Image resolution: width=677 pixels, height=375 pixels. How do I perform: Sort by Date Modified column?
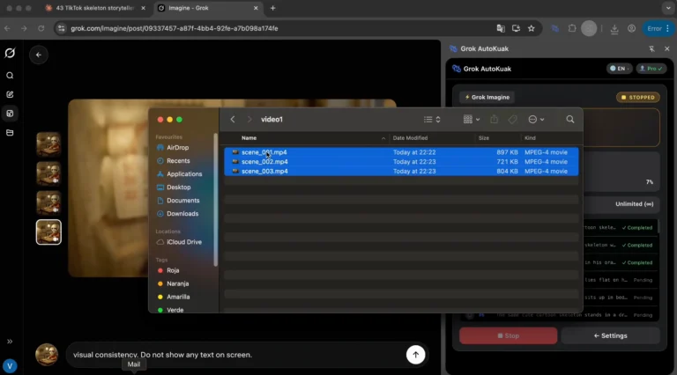[410, 138]
